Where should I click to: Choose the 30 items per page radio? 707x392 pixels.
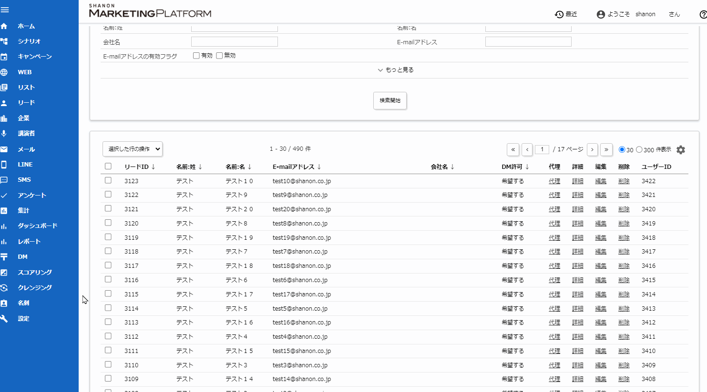point(622,149)
